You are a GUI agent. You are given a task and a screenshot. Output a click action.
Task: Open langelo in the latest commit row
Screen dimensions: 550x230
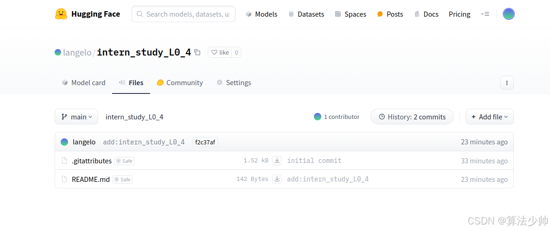coord(84,142)
